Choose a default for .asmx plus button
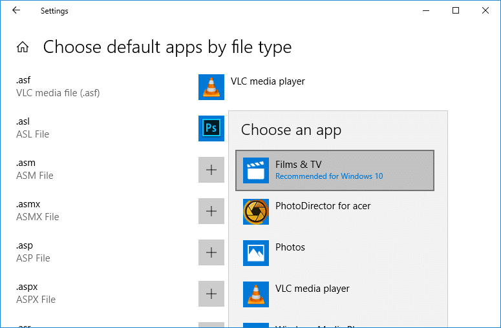501x328 pixels. [211, 211]
